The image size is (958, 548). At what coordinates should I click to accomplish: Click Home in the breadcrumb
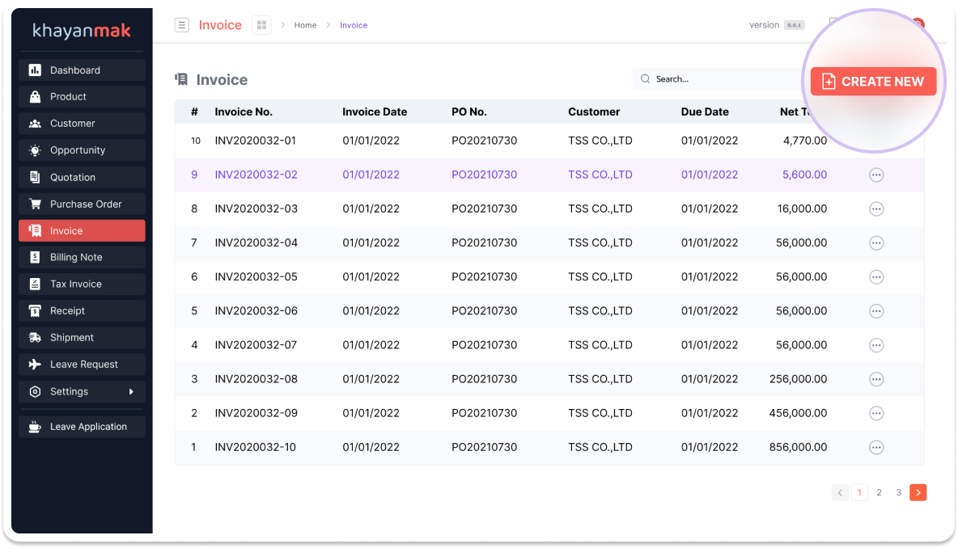[305, 25]
